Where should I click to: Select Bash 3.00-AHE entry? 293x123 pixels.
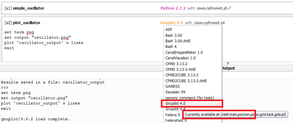[192, 41]
